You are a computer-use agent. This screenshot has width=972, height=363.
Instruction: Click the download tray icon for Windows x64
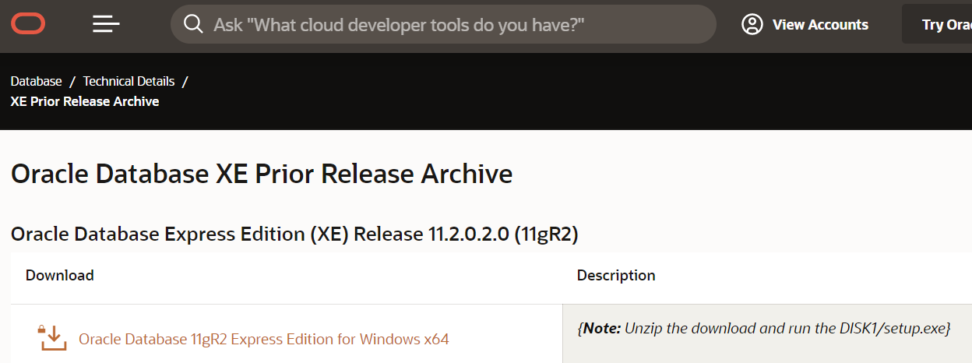(x=52, y=338)
